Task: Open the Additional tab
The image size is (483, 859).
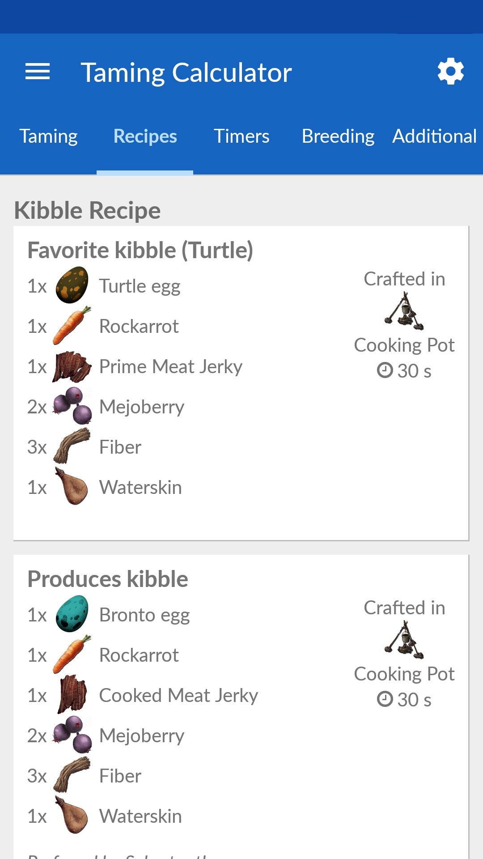Action: (x=435, y=136)
